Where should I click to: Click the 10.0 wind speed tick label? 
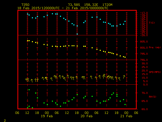[x=145, y=78]
